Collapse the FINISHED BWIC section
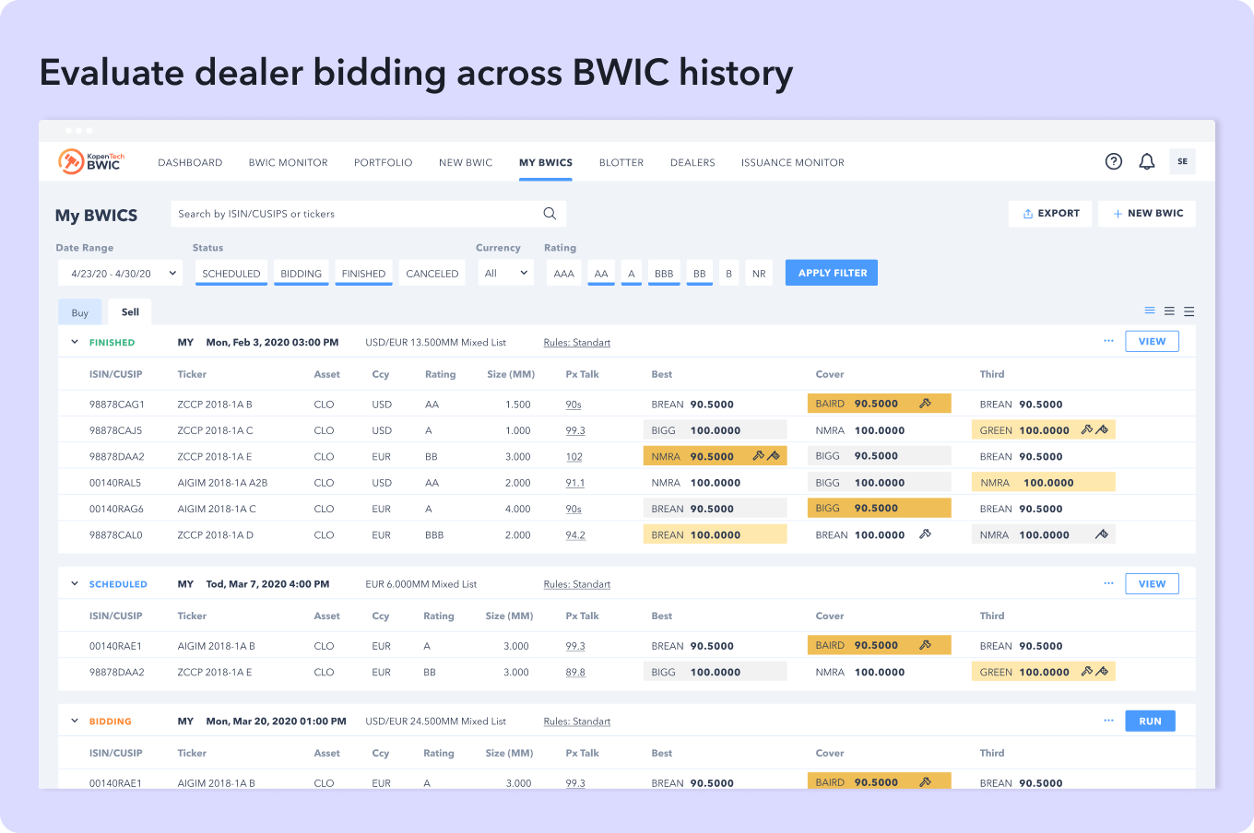The height and width of the screenshot is (833, 1254). pyautogui.click(x=75, y=342)
